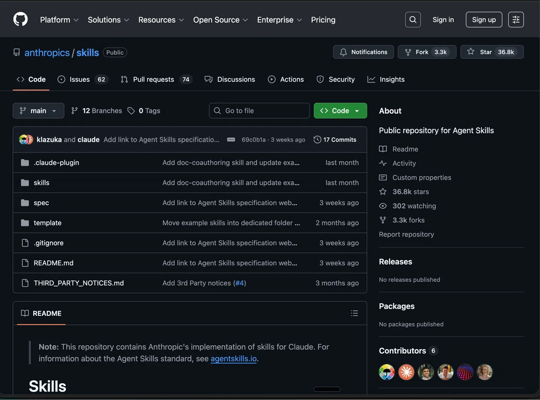Image resolution: width=540 pixels, height=400 pixels.
Task: Open Releases section heading link
Action: [396, 262]
